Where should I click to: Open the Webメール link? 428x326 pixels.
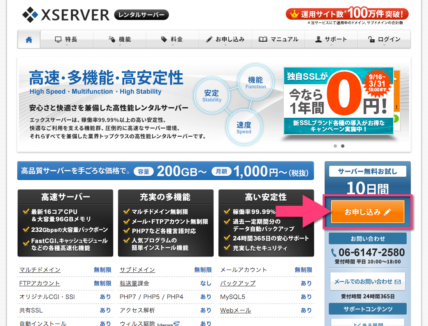[236, 310]
